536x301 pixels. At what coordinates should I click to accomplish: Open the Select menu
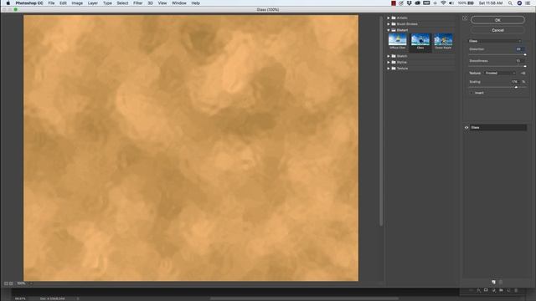(122, 3)
